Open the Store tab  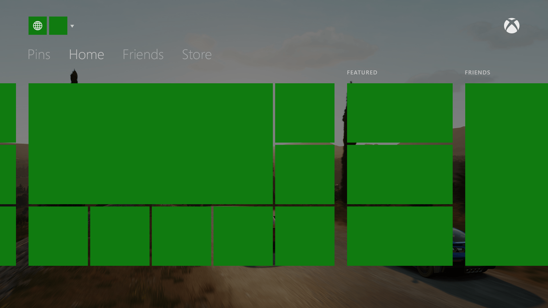[x=197, y=54]
